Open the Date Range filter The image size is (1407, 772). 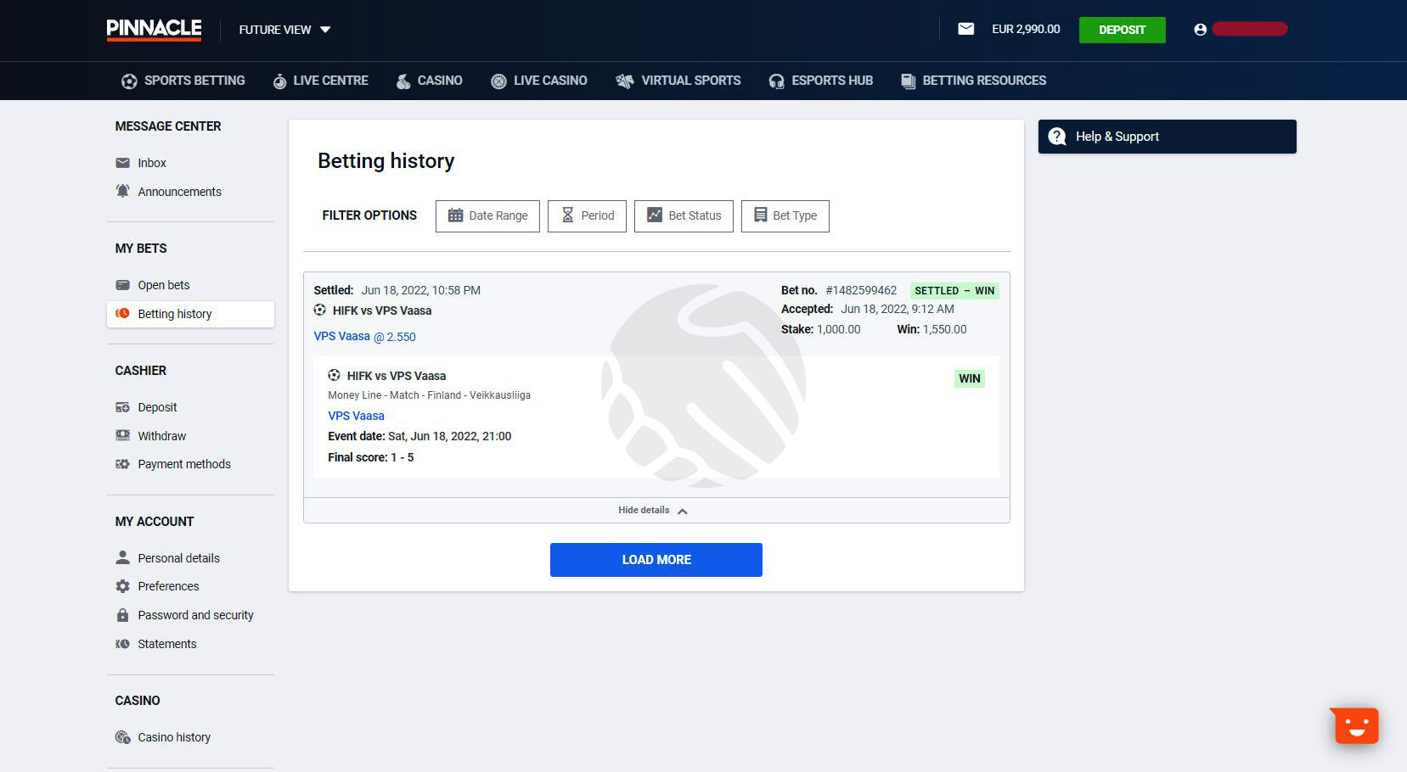(x=487, y=215)
